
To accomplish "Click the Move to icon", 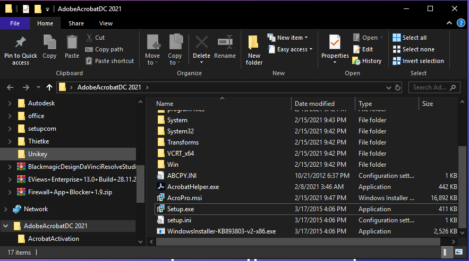I will click(x=154, y=41).
